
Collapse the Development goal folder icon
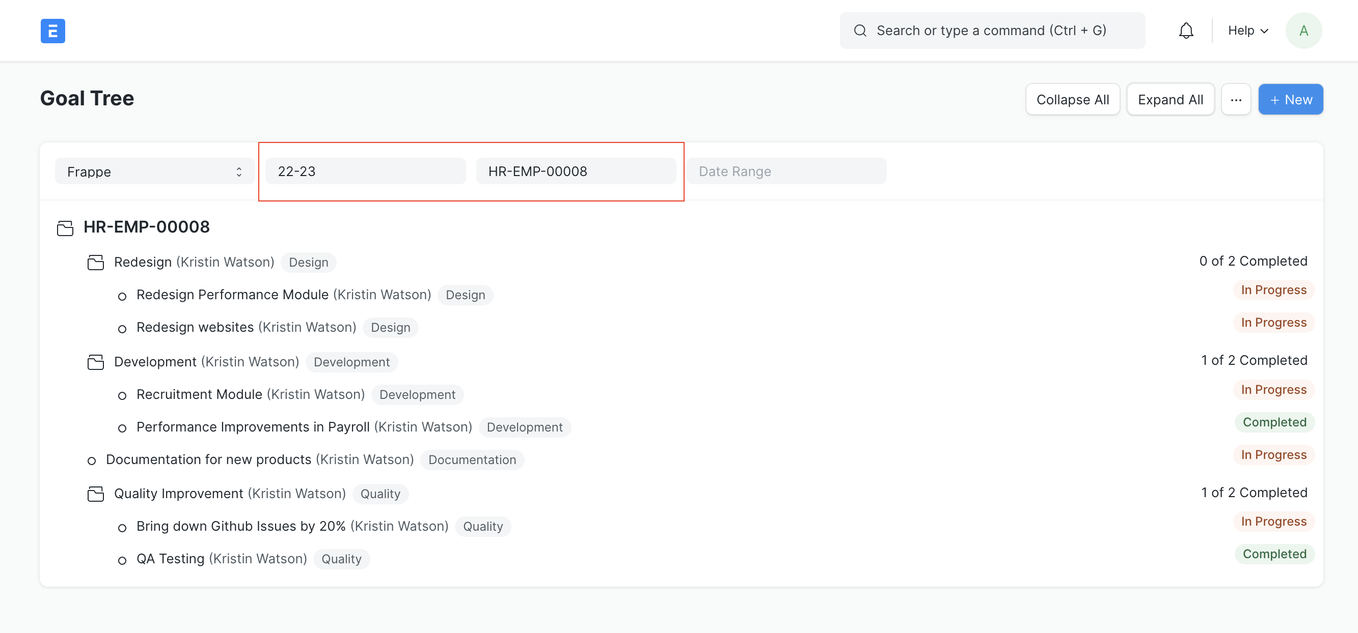[95, 362]
